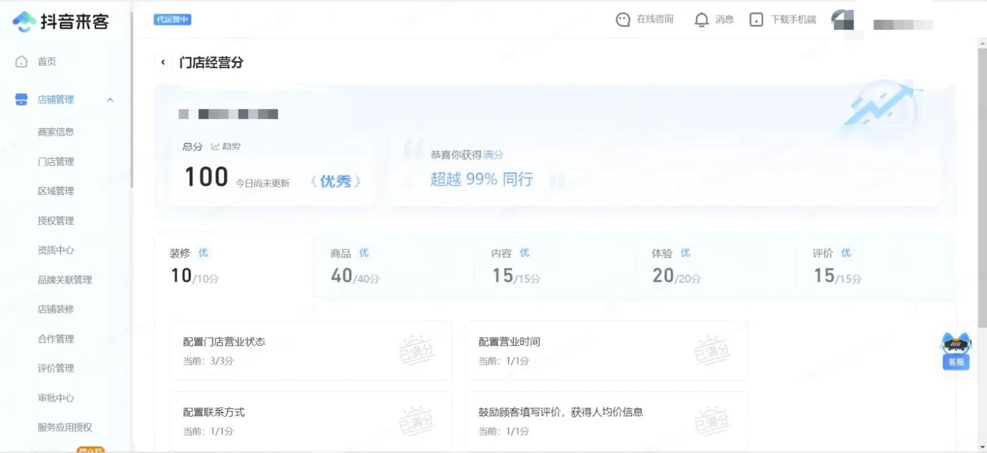Open 资质中心 in sidebar

coord(56,250)
